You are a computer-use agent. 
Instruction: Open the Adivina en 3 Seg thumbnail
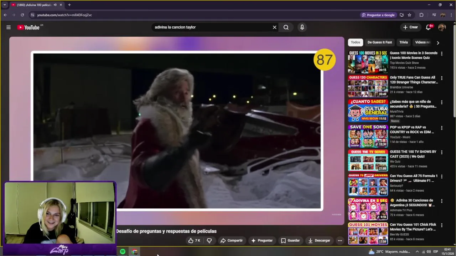[368, 209]
